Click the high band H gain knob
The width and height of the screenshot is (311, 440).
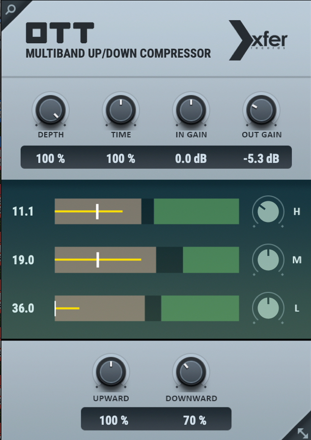[x=268, y=212]
